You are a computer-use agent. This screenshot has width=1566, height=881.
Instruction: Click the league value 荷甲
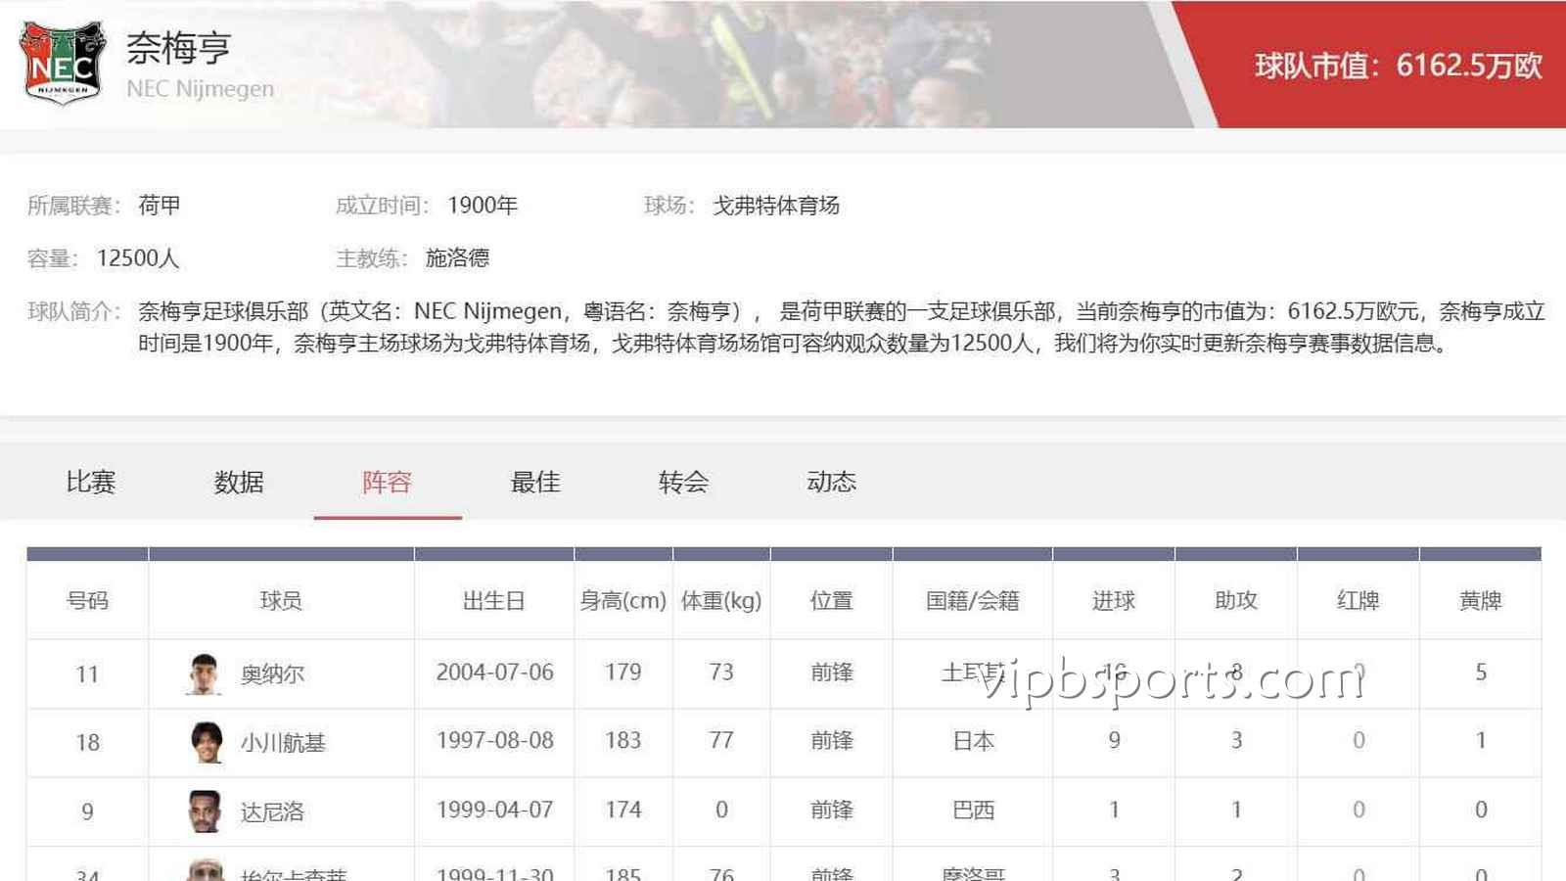click(159, 206)
